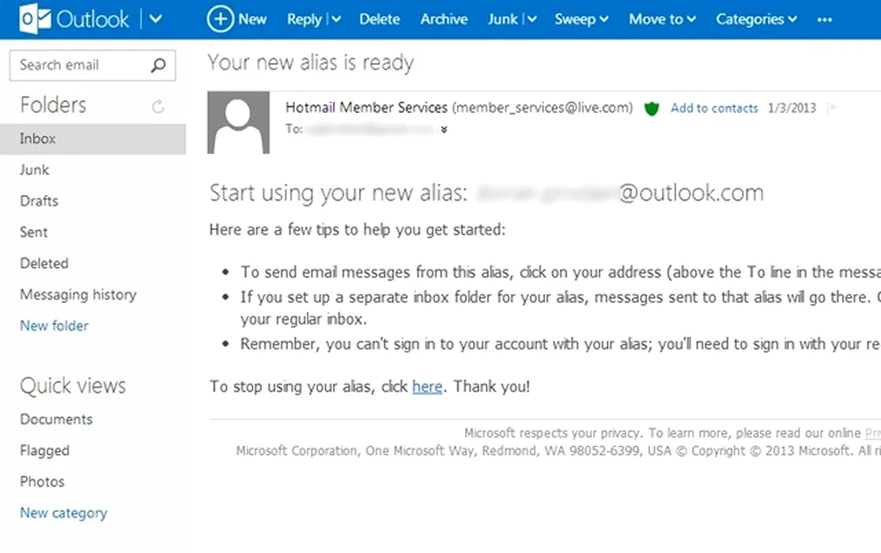881x553 pixels.
Task: Expand the Junk options arrow
Action: 531,19
